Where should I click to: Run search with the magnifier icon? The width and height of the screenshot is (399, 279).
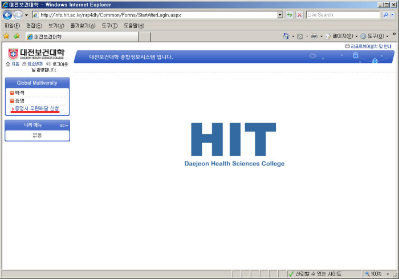click(386, 15)
